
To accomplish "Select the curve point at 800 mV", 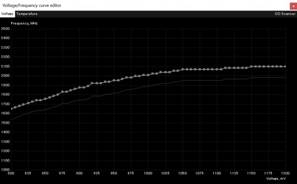I will click(11, 108).
